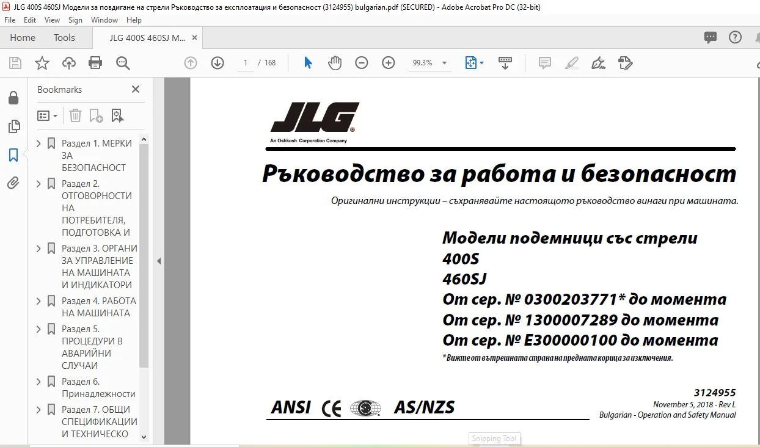Open bookmark Раздел 7. ОБЩИ СПЕЦИФИКАЦИИ
Image resolution: width=760 pixels, height=447 pixels.
[100, 422]
